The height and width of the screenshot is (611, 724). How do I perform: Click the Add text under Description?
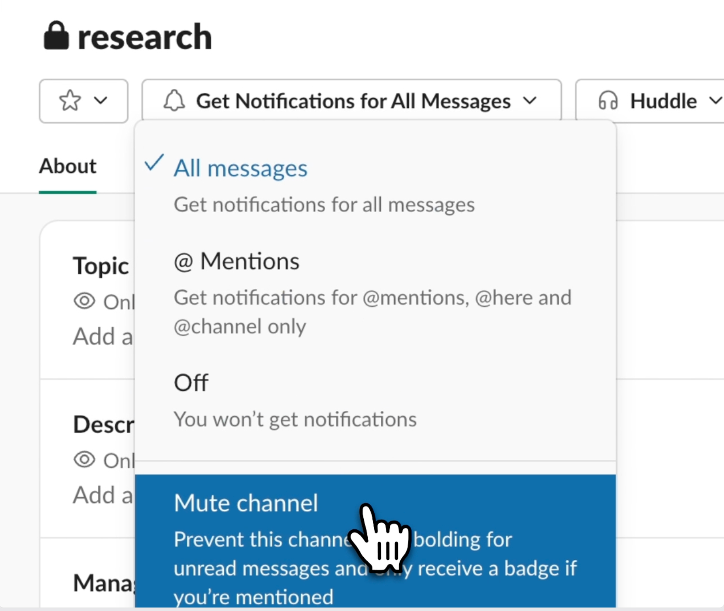[x=102, y=495]
